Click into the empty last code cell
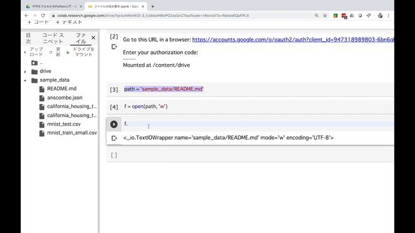This screenshot has height=233, width=415. (257, 155)
